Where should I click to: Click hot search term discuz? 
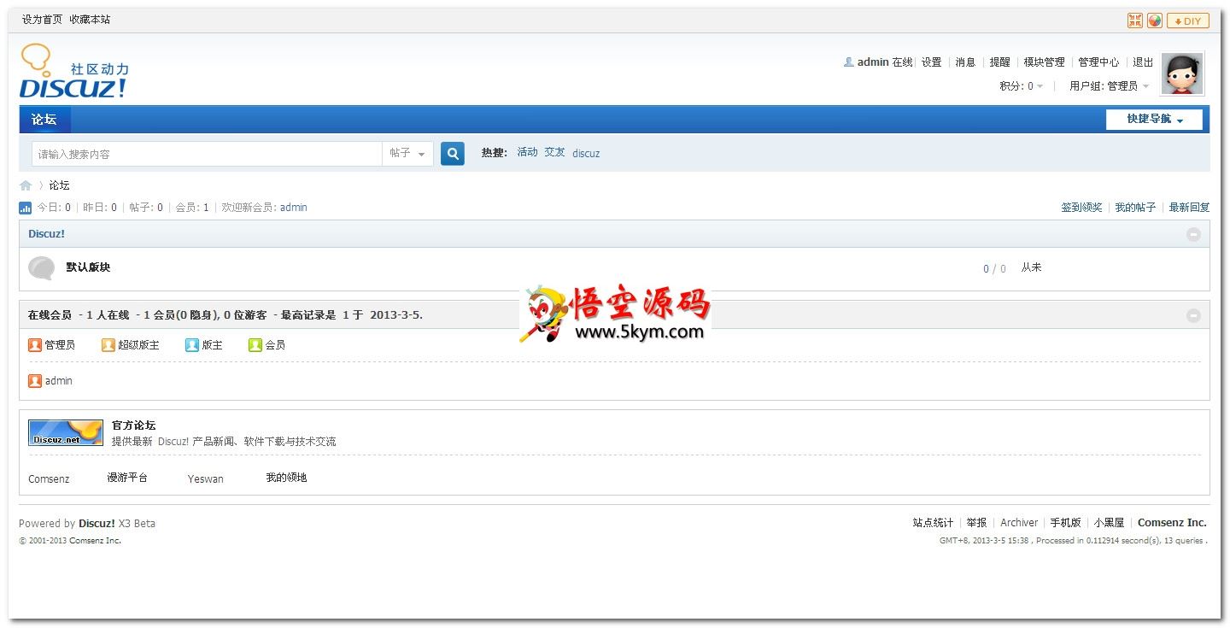pos(586,154)
